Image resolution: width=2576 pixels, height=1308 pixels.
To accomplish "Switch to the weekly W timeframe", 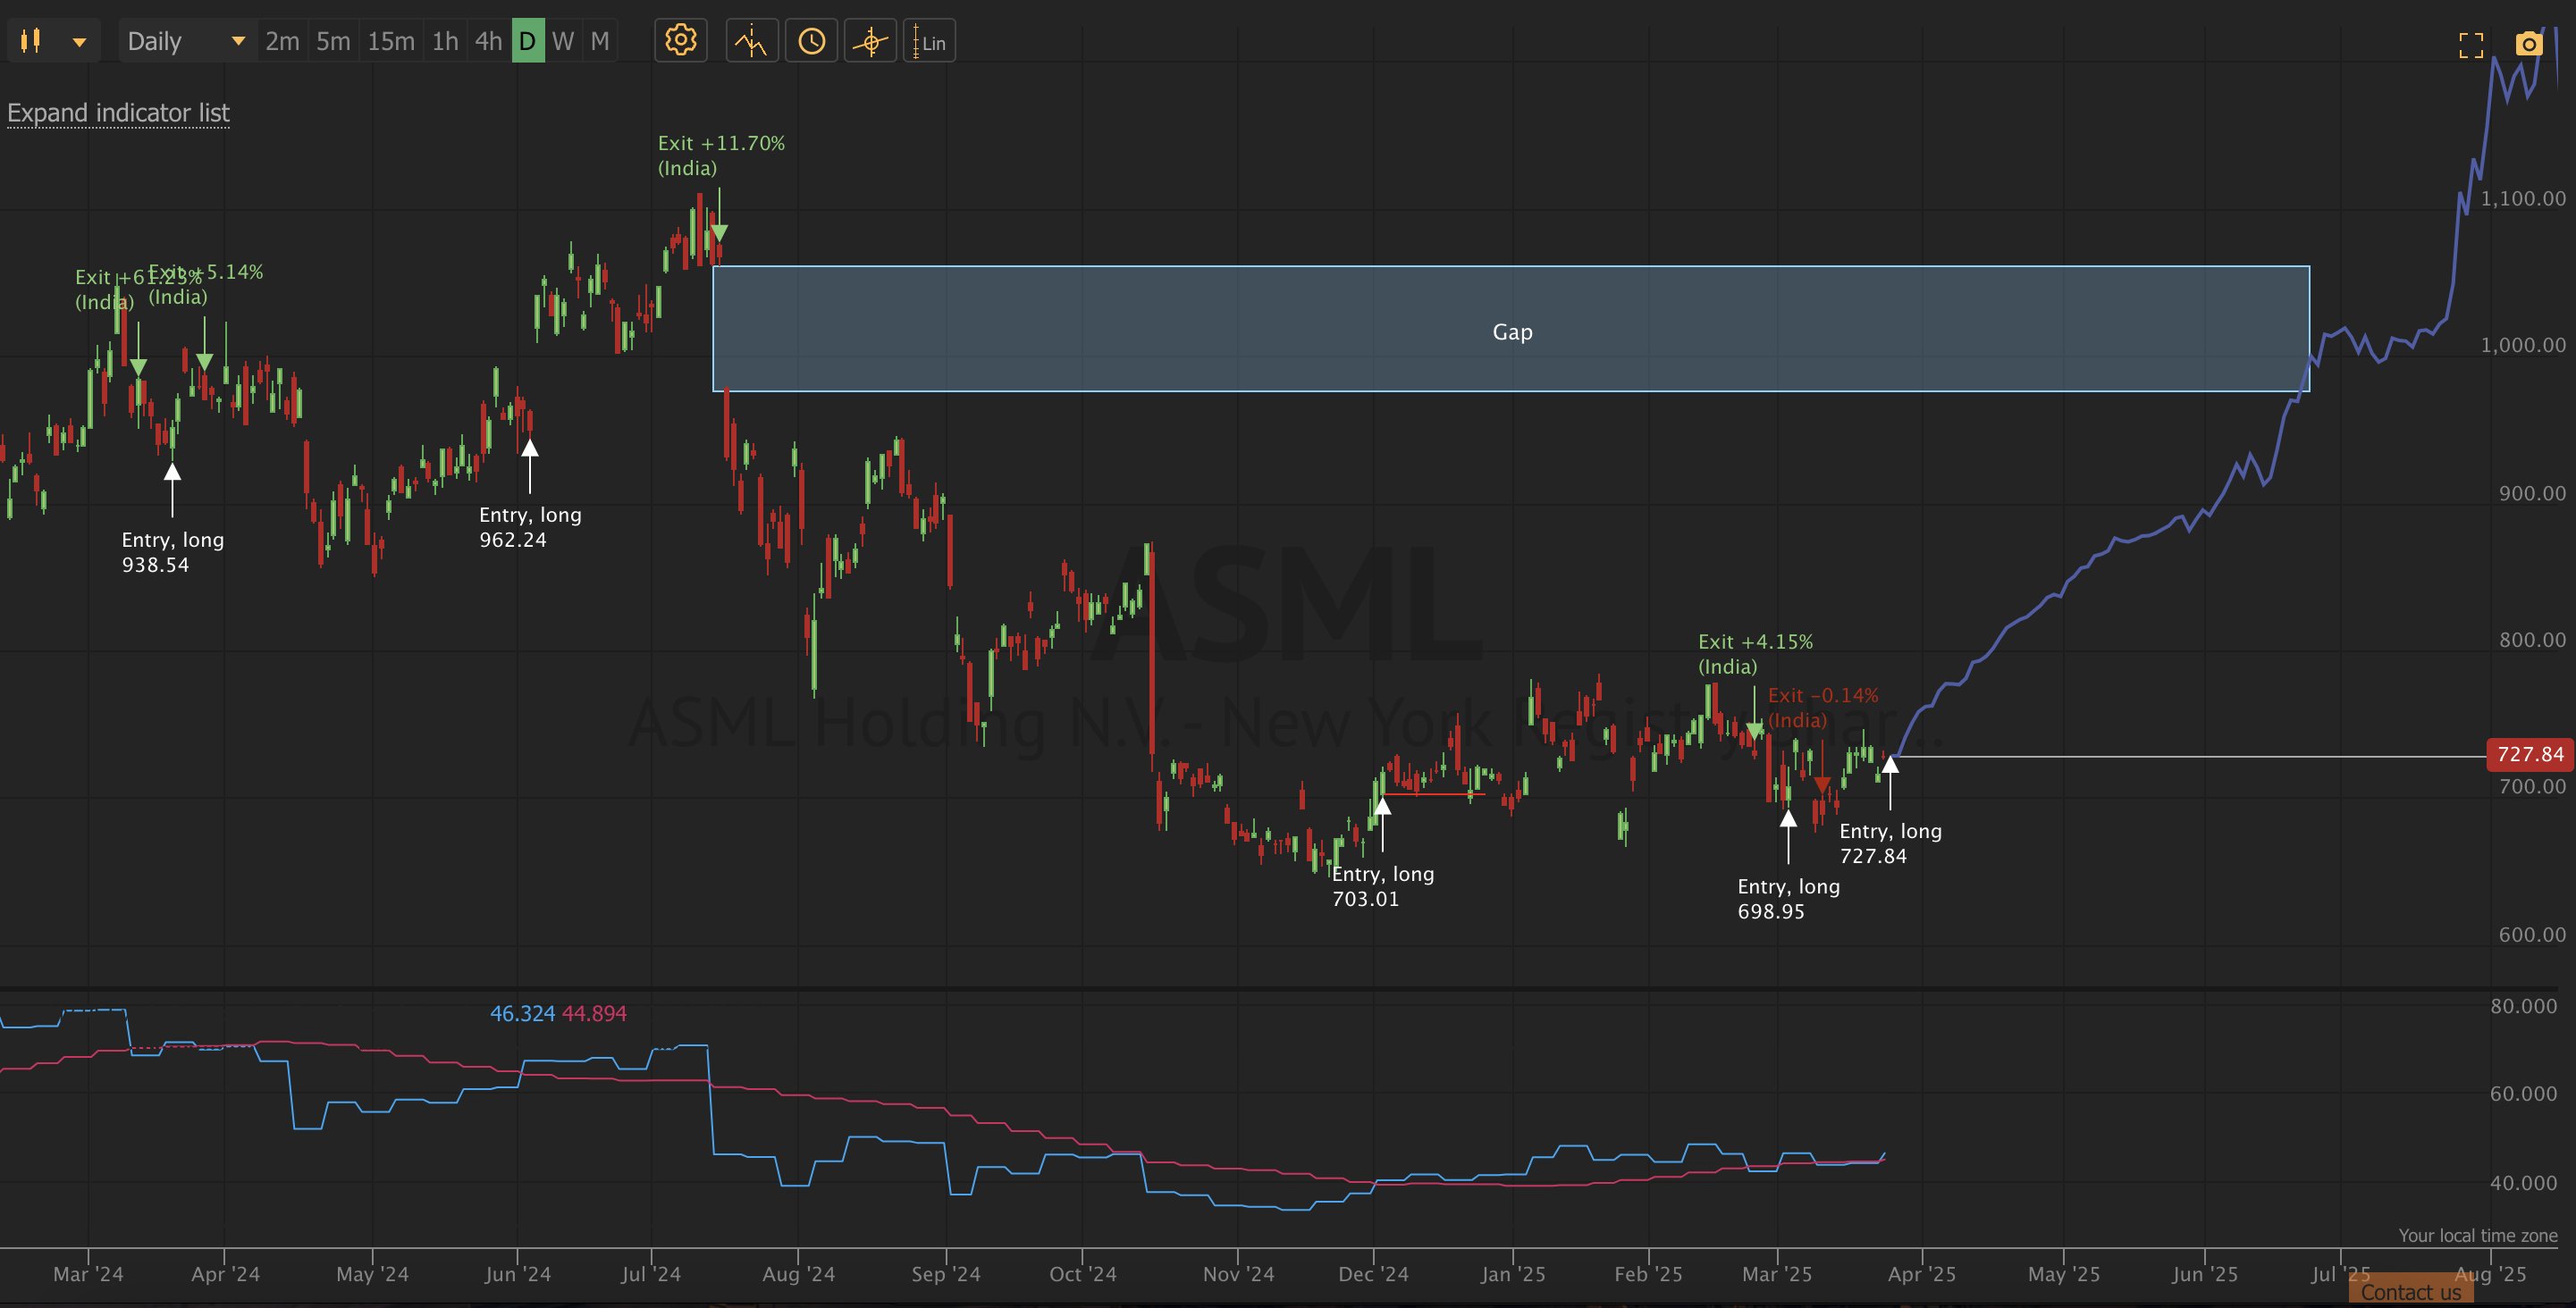I will tap(563, 41).
